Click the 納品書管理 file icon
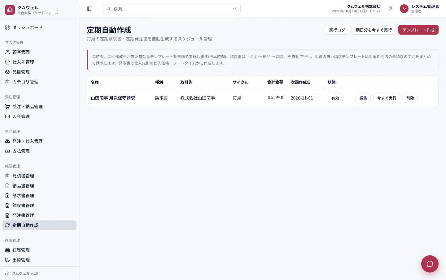Image resolution: width=446 pixels, height=280 pixels. [7, 186]
